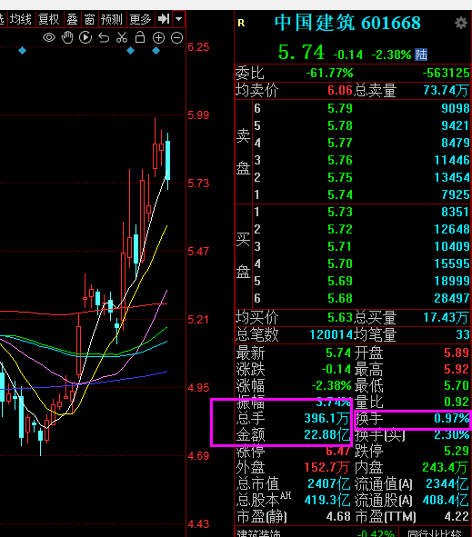Image resolution: width=472 pixels, height=537 pixels.
Task: Select sell level 2 volume 13454
Action: 451,177
